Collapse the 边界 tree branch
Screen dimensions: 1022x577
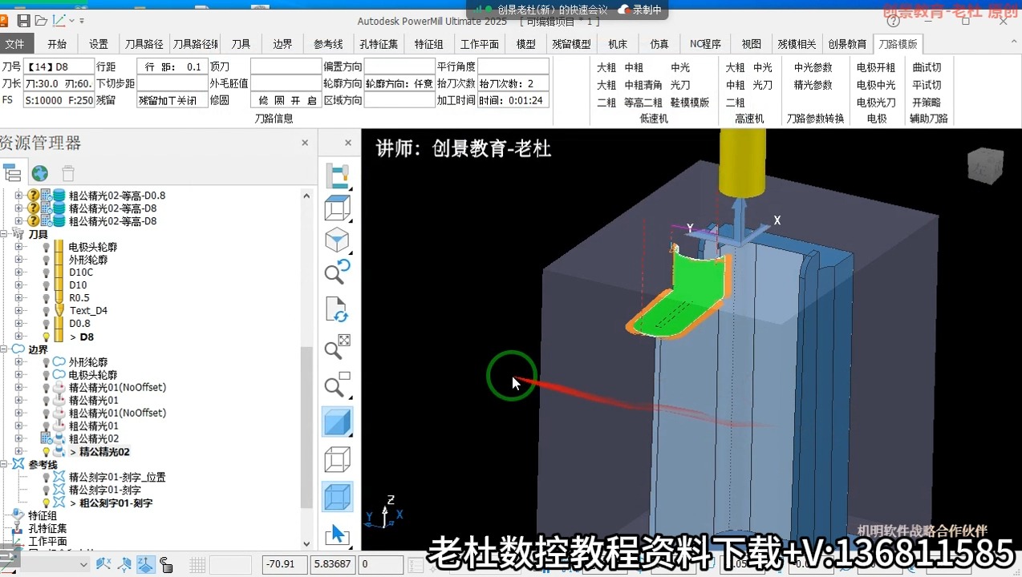click(4, 349)
